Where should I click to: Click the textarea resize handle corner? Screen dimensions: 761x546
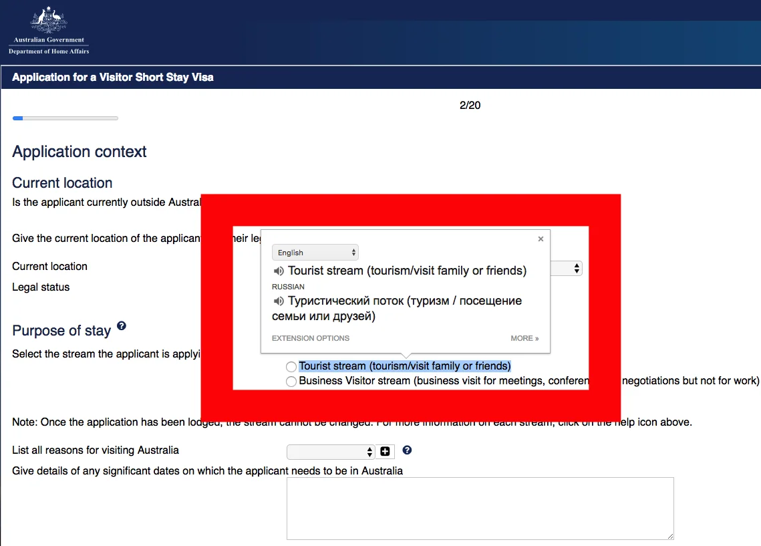pyautogui.click(x=669, y=535)
